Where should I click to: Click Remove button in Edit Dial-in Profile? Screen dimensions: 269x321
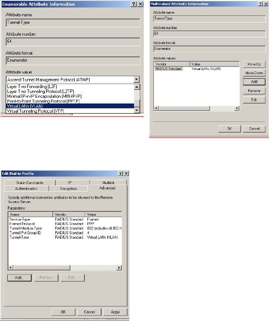(x=46, y=278)
